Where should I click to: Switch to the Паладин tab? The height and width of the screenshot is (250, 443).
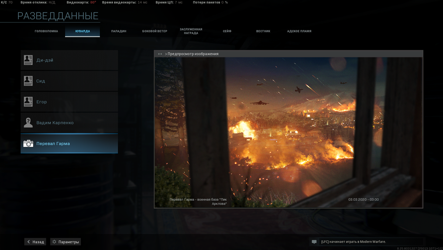click(x=119, y=31)
